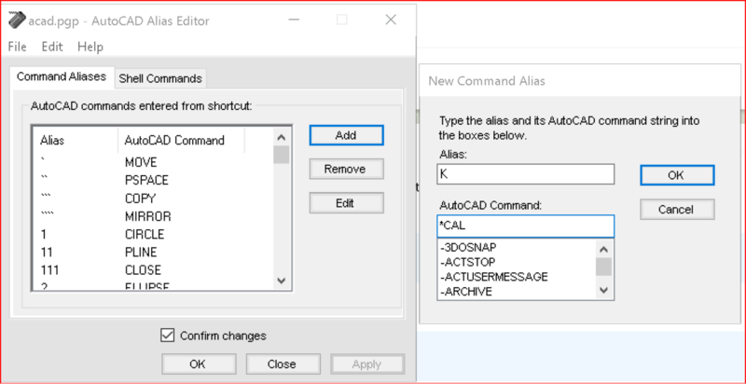746x384 pixels.
Task: Click the Remove alias button
Action: click(x=346, y=169)
